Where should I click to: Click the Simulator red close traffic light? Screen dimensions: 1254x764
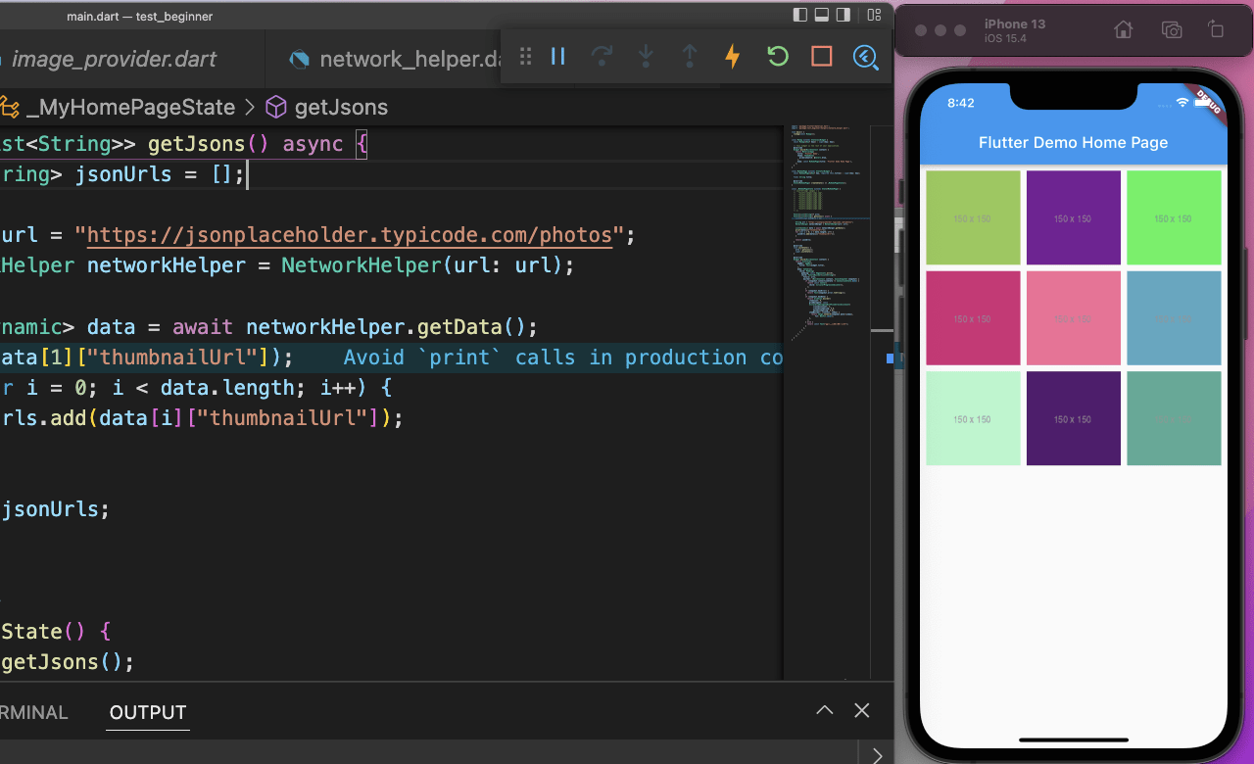click(921, 30)
